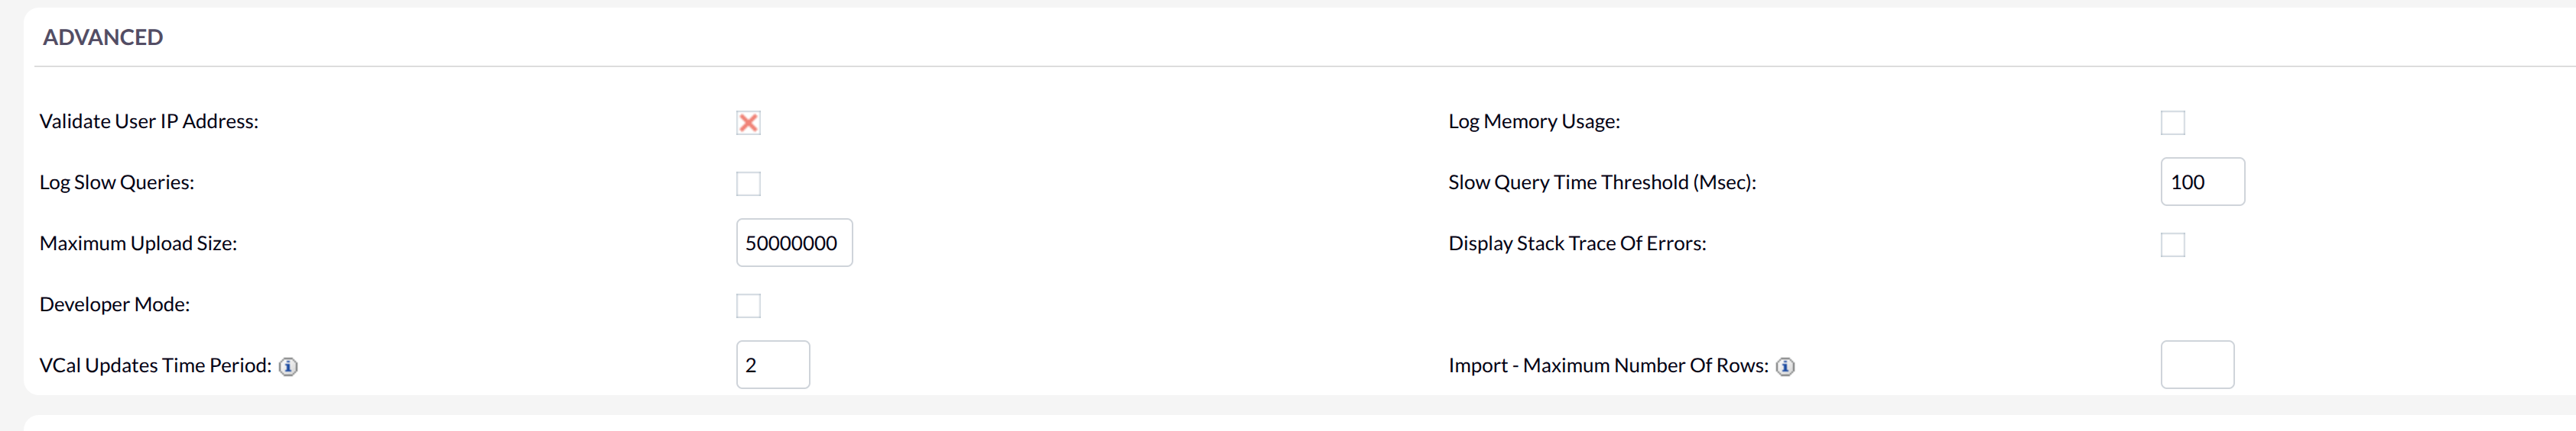Uncheck the Validate User IP Address checkbox

point(748,123)
